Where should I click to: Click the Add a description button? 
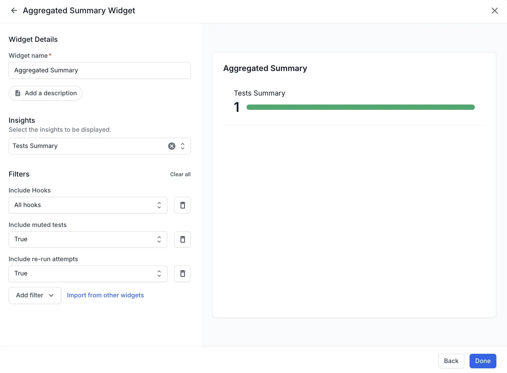(45, 93)
